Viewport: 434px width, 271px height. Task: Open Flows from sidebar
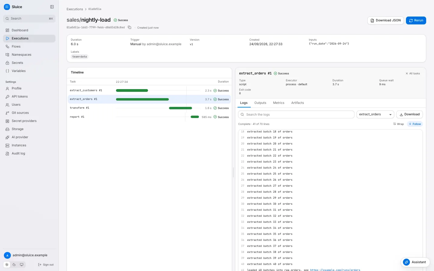[x=29, y=46]
